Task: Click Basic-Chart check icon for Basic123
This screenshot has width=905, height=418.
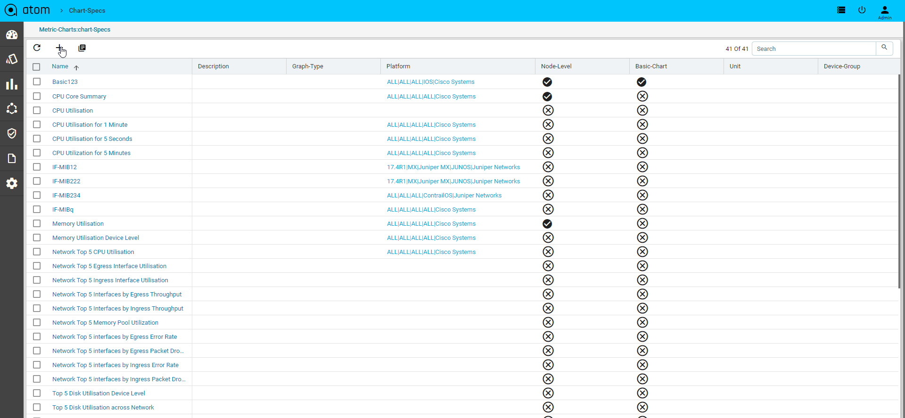Action: [x=642, y=82]
